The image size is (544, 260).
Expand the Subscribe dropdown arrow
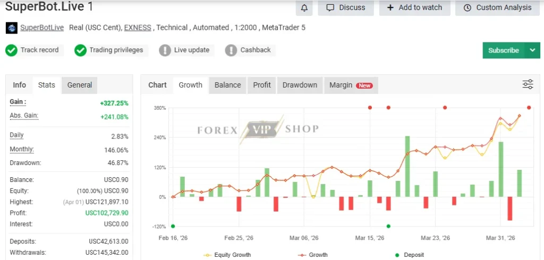[532, 50]
